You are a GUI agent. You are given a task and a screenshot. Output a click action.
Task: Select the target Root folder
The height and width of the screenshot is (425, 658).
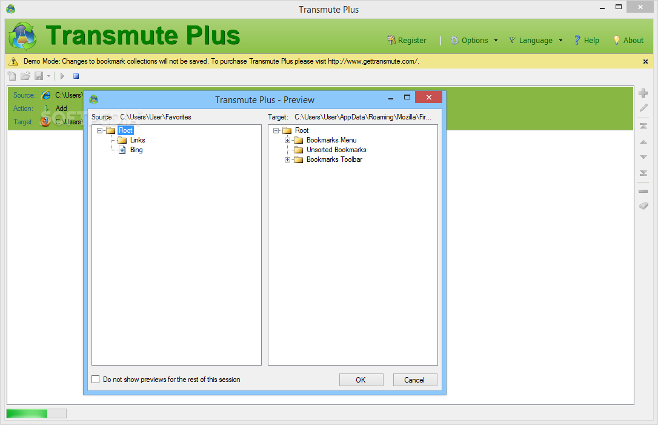click(x=302, y=130)
